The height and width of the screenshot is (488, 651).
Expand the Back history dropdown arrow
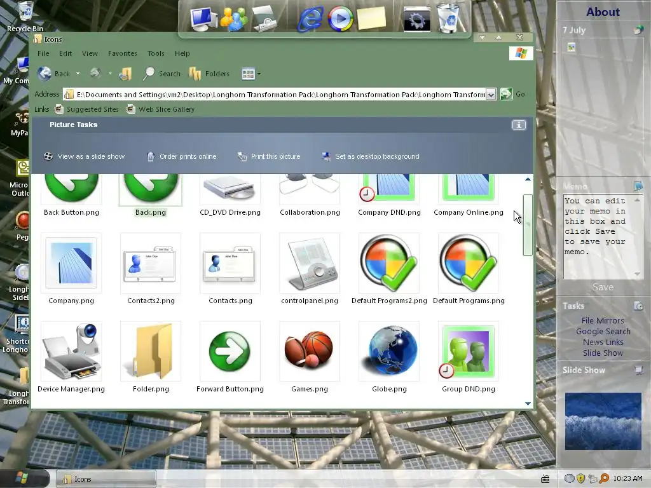[x=78, y=74]
